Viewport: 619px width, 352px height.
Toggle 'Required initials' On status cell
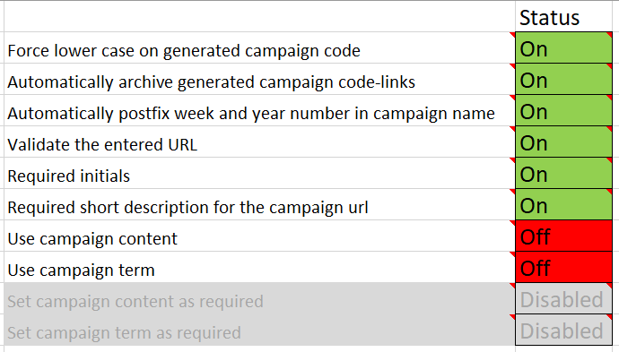click(563, 173)
